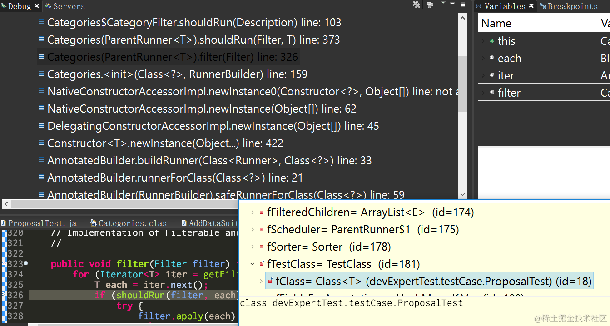Collapse the fTestClass node
Image resolution: width=610 pixels, height=326 pixels.
point(253,264)
